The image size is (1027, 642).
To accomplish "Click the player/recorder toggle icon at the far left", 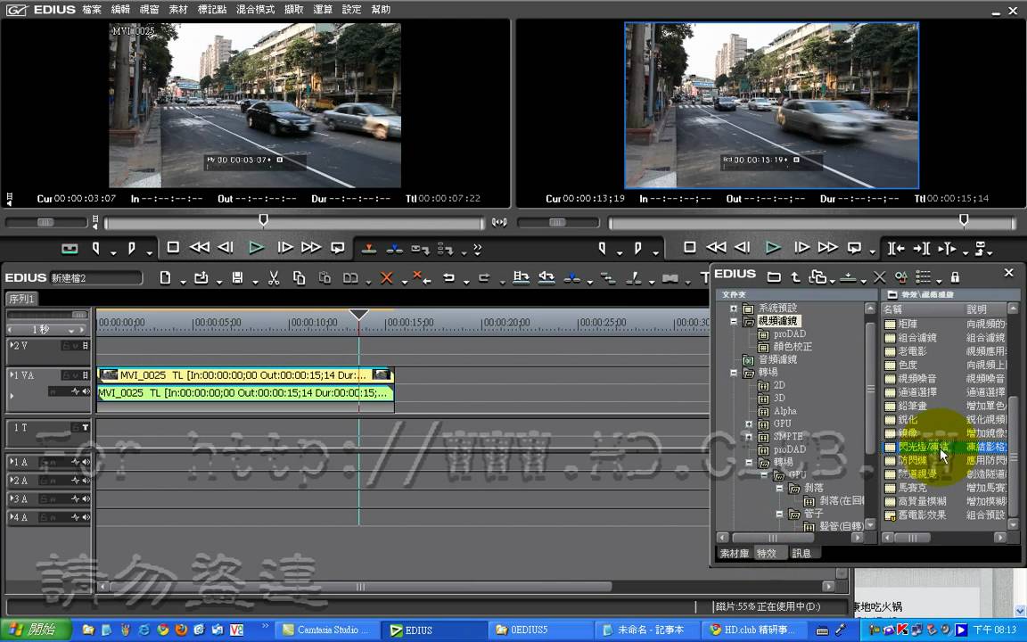I will pyautogui.click(x=70, y=249).
